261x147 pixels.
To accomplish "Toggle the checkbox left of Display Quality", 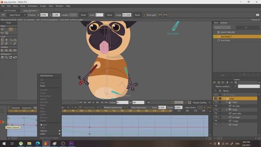I will (186, 102).
